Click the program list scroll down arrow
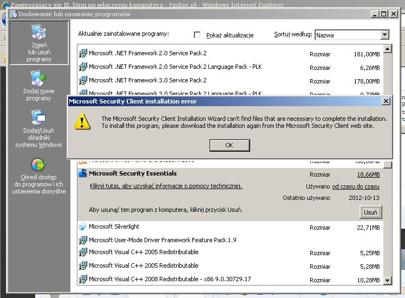The image size is (405, 298). tap(388, 280)
